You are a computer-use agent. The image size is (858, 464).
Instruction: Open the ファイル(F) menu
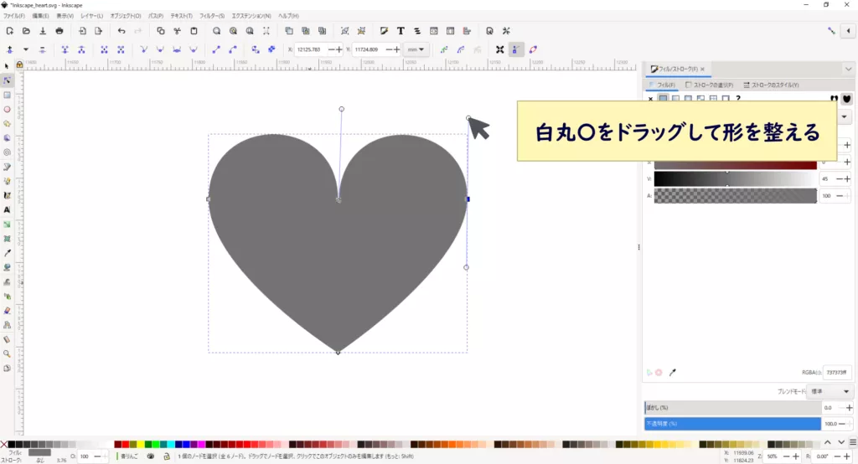coord(14,17)
